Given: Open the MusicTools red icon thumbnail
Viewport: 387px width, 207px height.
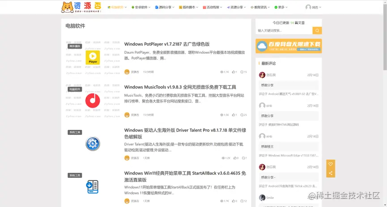Looking at the screenshot, I should click(93, 101).
